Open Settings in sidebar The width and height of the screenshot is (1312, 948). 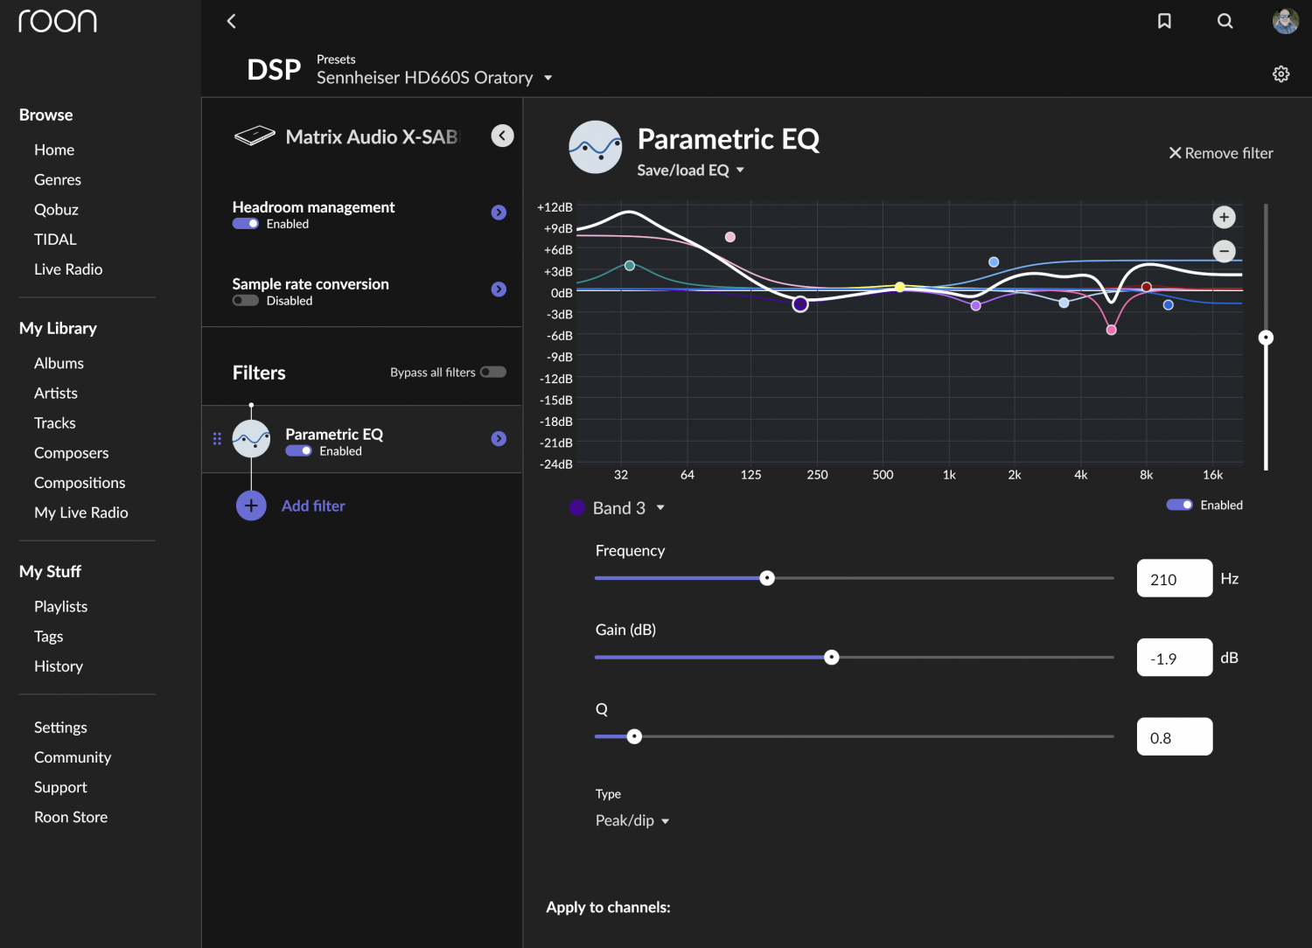(60, 728)
